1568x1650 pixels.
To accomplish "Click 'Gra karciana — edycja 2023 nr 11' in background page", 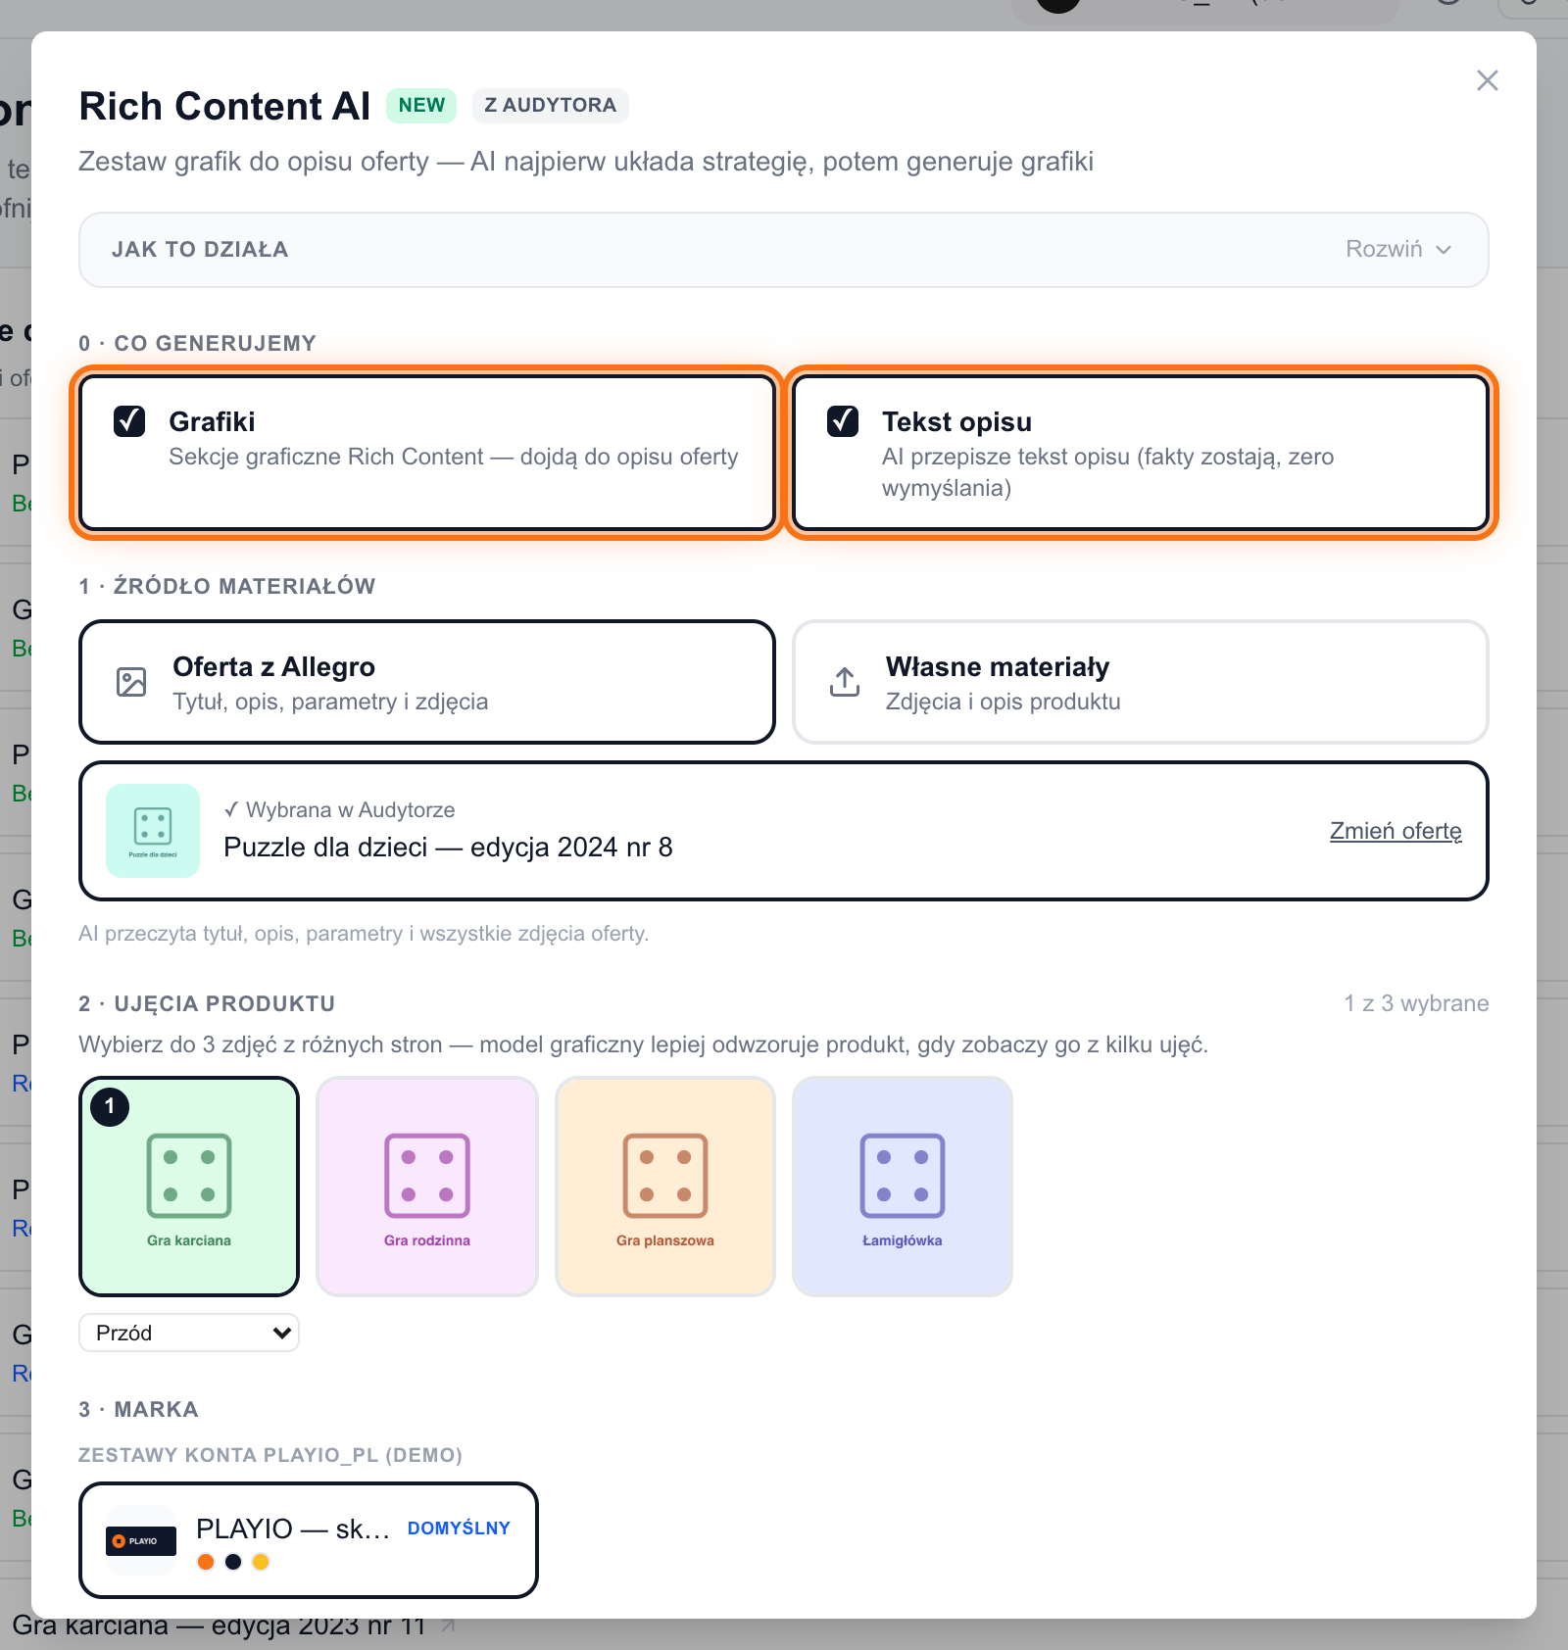I will (220, 1626).
